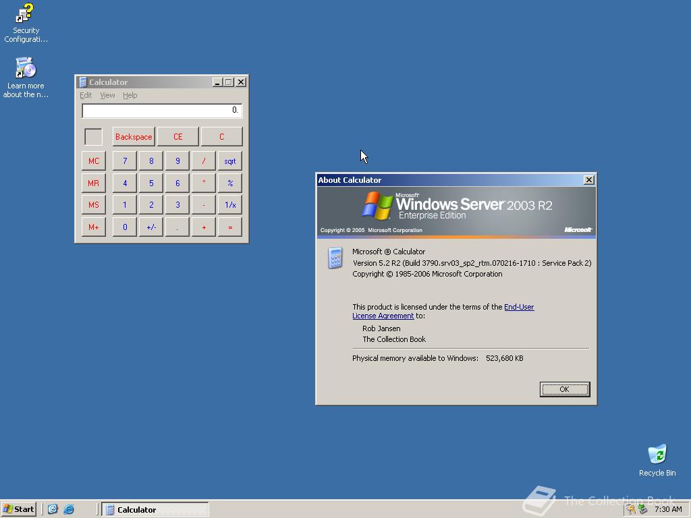Click digit 9 on the calculator
Viewport: 691px width, 518px height.
pyautogui.click(x=177, y=161)
